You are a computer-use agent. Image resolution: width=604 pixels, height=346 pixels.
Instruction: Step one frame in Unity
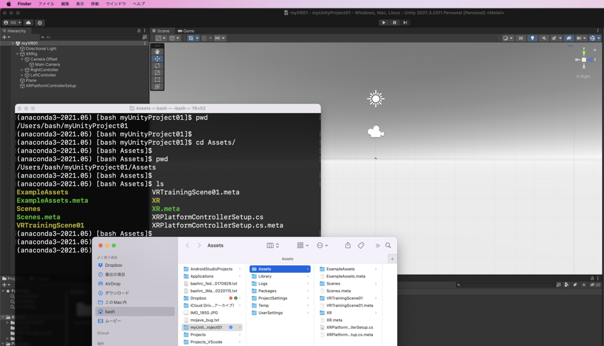(x=406, y=23)
